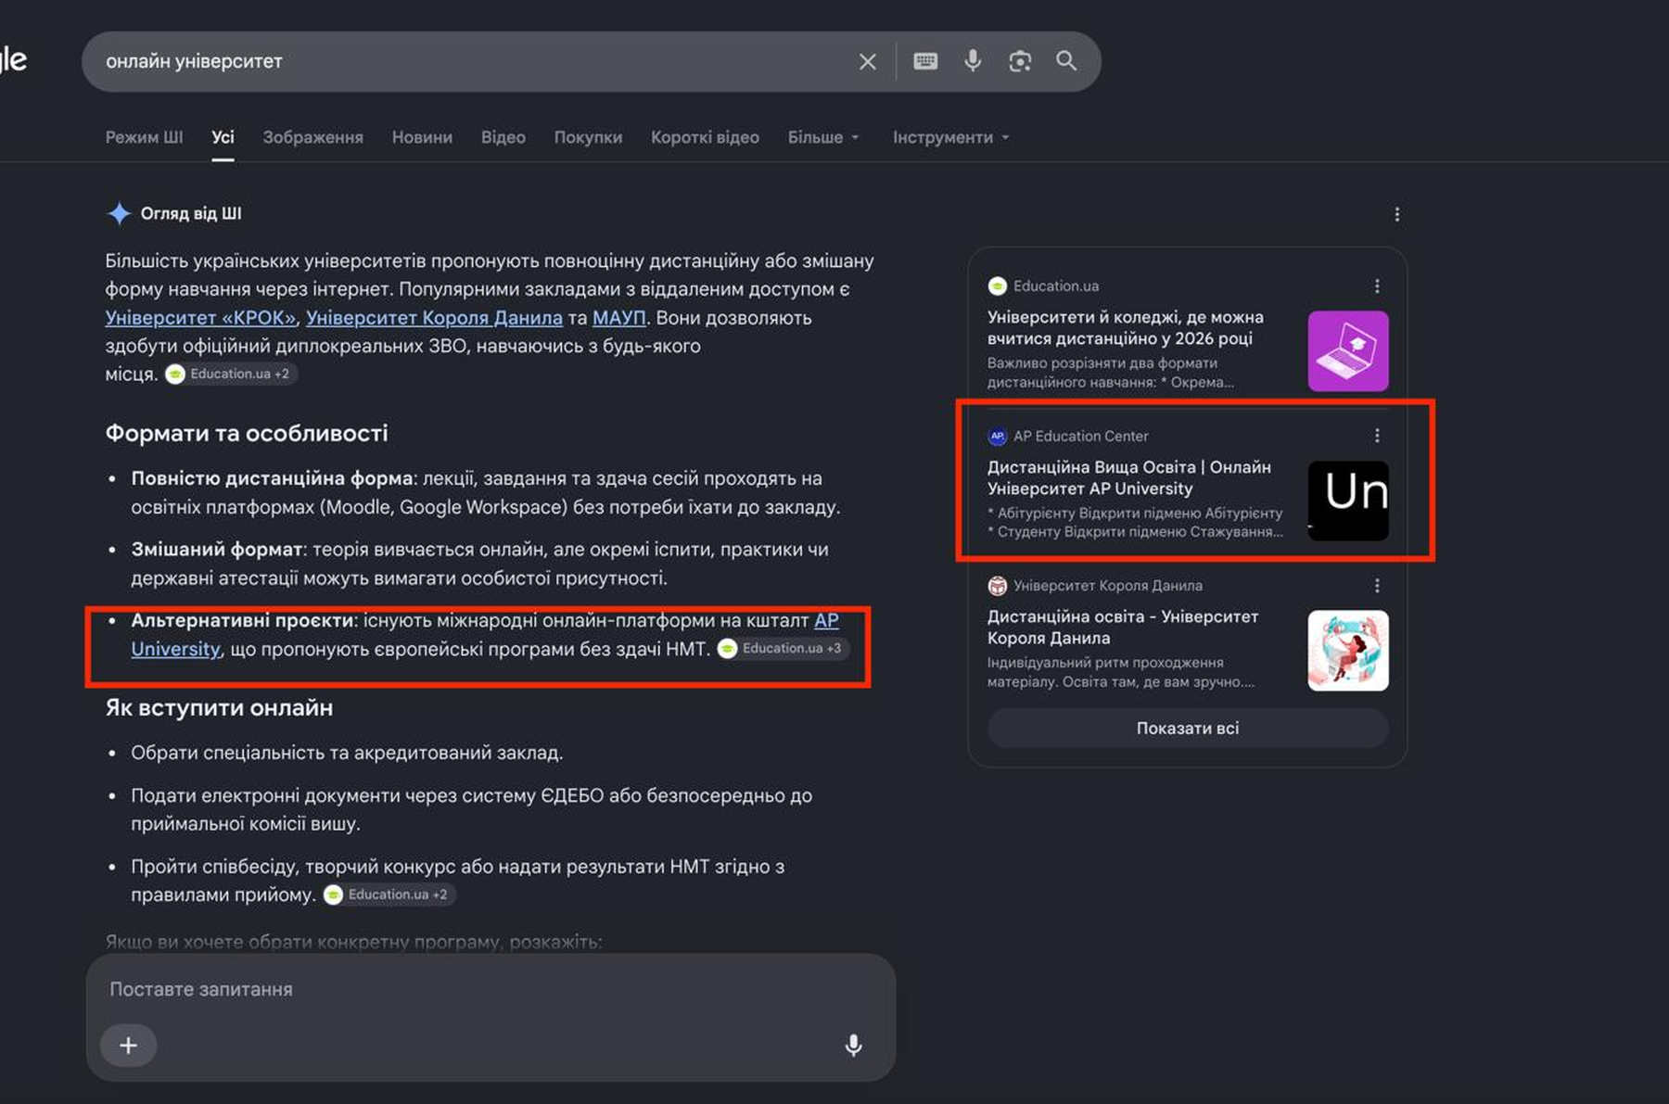This screenshot has height=1104, width=1669.
Task: Focus the Поставте запитання input
Action: pos(490,989)
